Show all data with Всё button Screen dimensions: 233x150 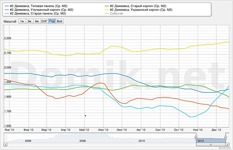click(59, 21)
